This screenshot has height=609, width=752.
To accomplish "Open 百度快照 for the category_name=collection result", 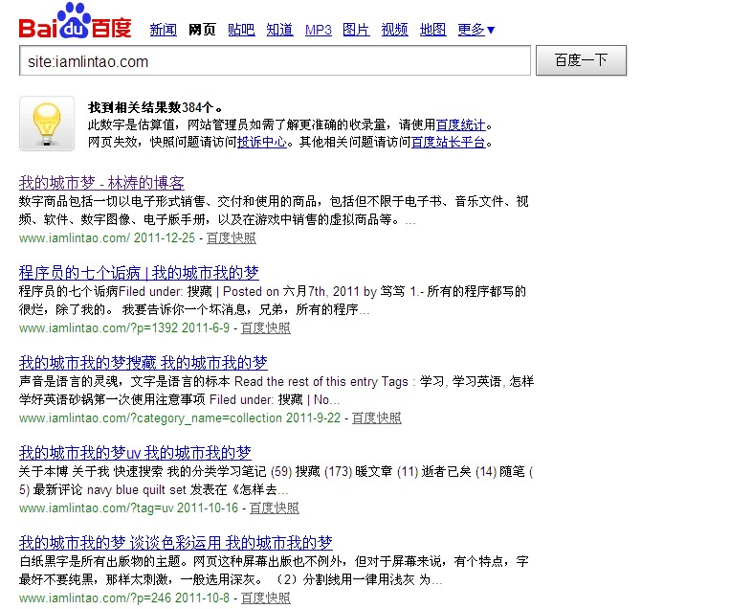I will pos(377,418).
